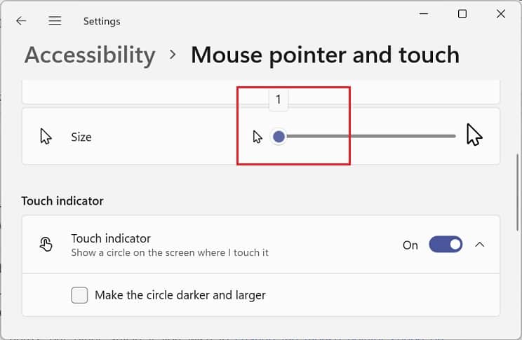The image size is (522, 340).
Task: Minimize the Settings window
Action: tap(424, 14)
